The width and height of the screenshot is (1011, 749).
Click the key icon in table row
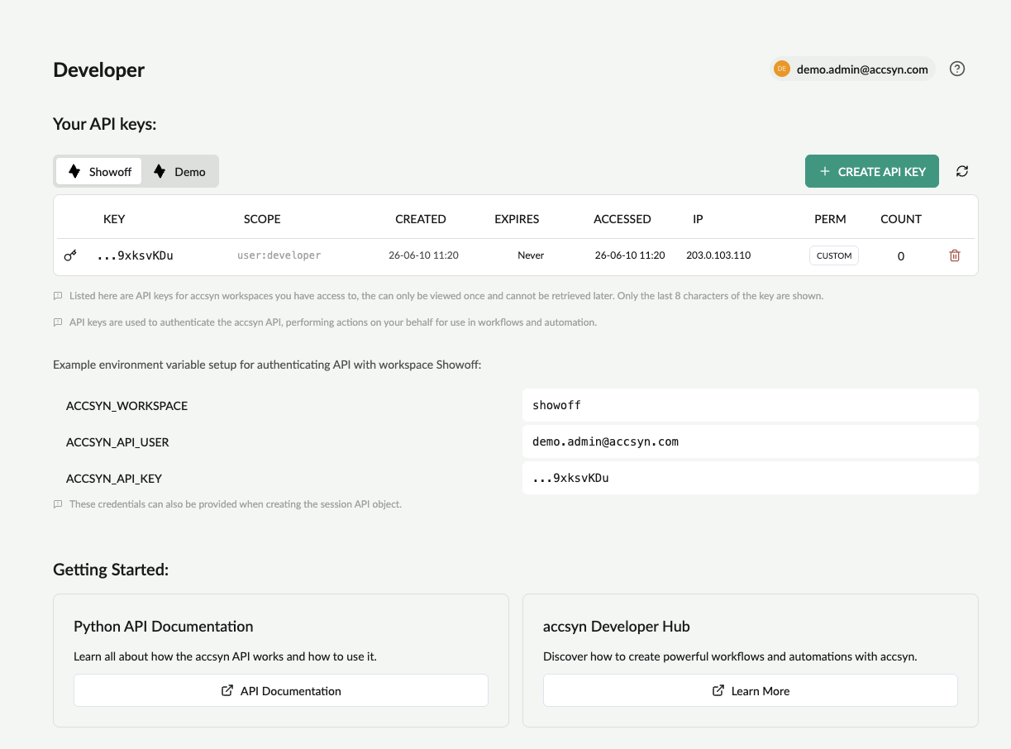pos(70,255)
